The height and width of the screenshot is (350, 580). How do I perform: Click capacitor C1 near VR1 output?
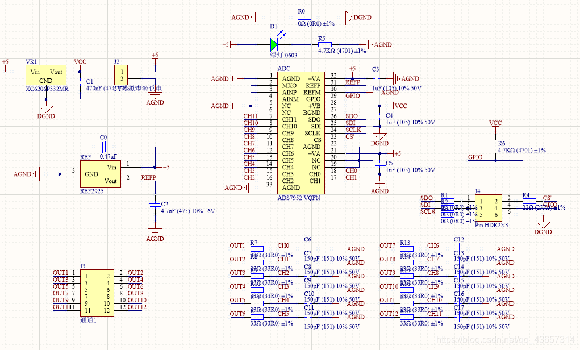click(80, 81)
